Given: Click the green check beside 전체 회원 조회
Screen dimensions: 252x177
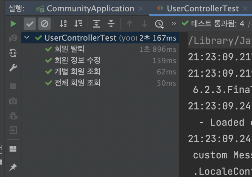Looking at the screenshot, I should [49, 83].
